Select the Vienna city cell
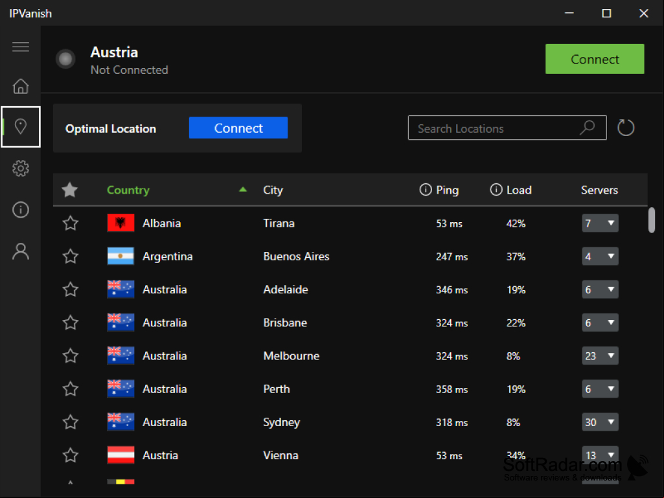Screen dimensions: 664x498 [280, 455]
